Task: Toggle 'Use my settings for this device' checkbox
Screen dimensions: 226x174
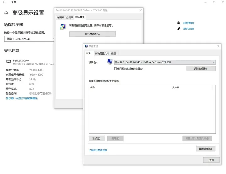Action: (116, 69)
